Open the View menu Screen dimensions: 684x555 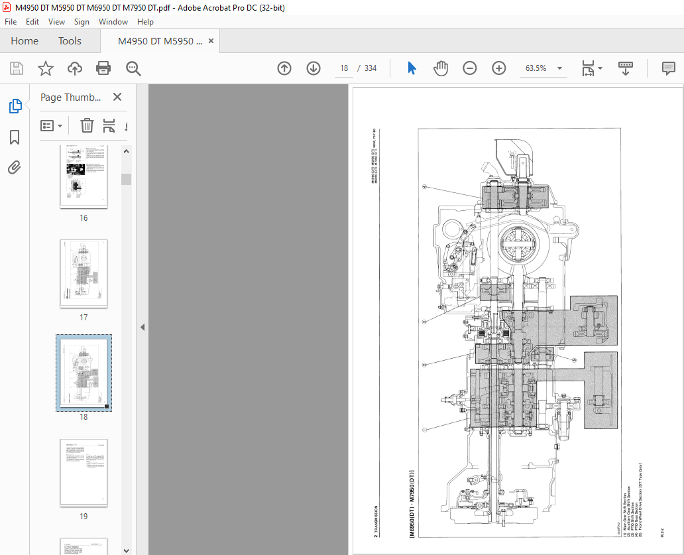tap(57, 22)
